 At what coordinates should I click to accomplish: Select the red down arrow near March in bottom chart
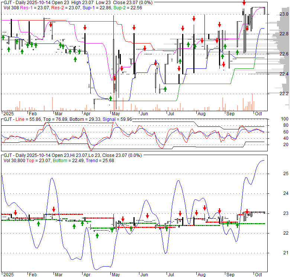pyautogui.click(x=54, y=209)
